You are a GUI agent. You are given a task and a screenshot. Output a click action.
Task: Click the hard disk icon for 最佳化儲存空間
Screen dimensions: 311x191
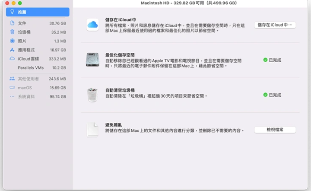tap(92, 60)
